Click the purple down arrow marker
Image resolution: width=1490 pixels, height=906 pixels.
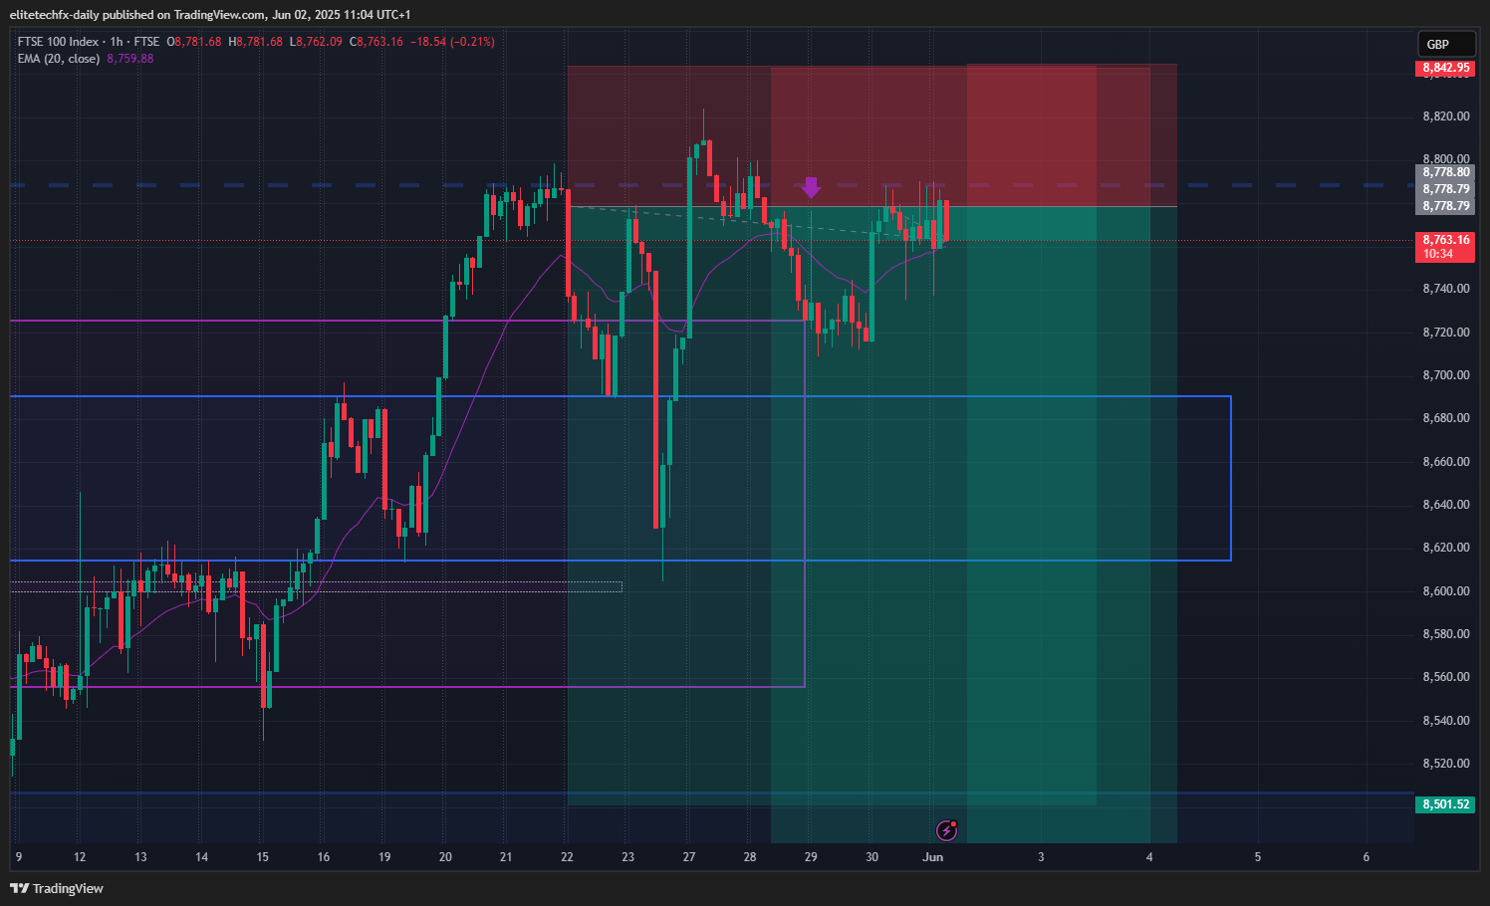pos(811,187)
